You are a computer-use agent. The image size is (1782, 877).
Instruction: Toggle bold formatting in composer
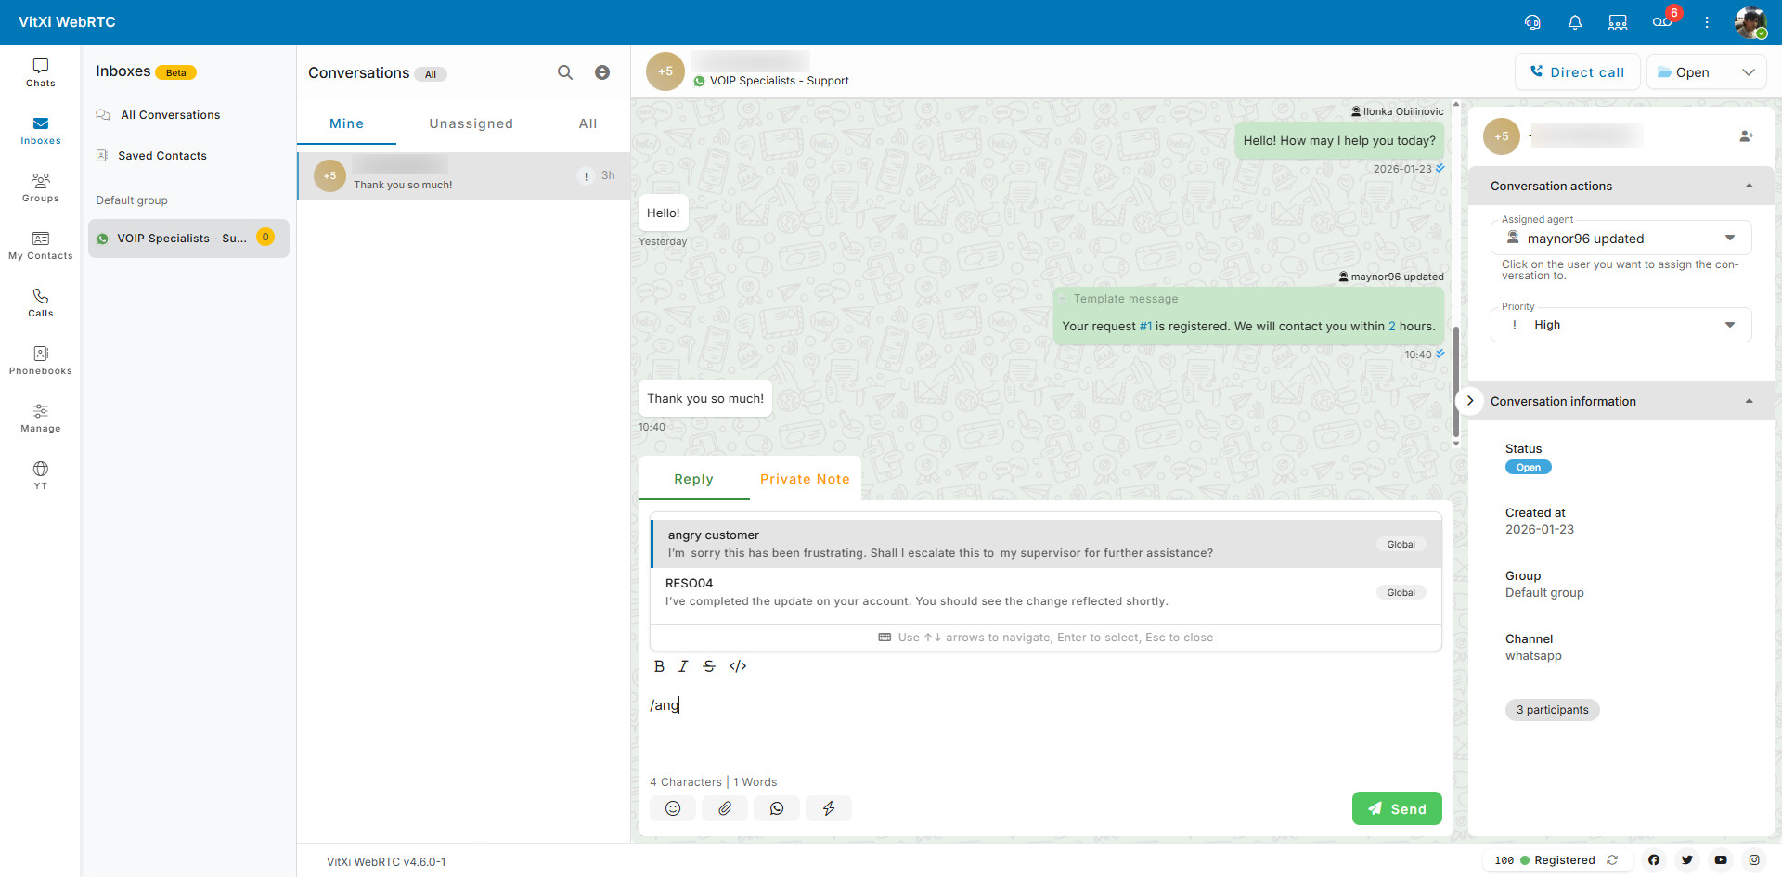click(x=659, y=666)
